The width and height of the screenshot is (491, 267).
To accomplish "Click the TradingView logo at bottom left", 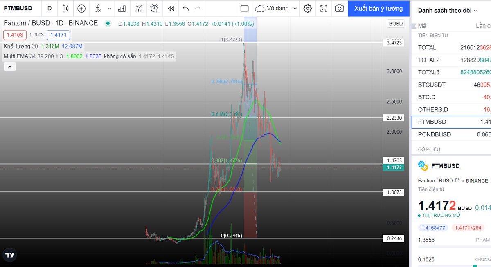I will point(10,255).
